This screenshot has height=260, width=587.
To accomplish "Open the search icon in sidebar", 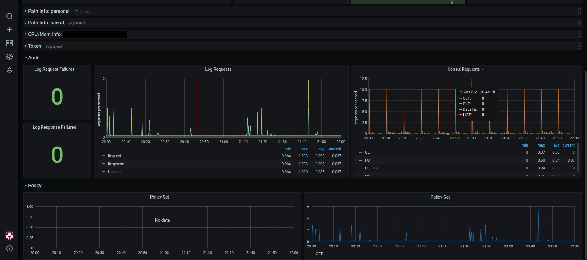I will click(x=9, y=16).
